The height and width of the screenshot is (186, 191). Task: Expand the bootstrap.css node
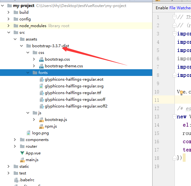click(x=34, y=59)
